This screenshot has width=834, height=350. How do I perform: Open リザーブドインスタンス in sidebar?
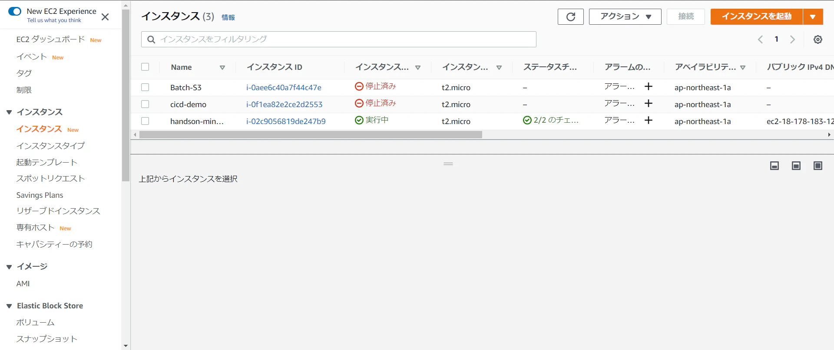(x=58, y=211)
